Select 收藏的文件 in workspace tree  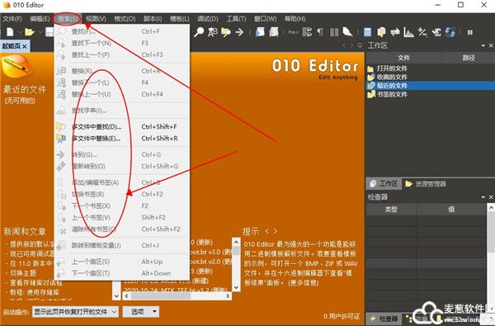point(392,77)
